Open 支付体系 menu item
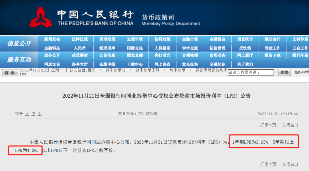Image resolution: width=309 pixels, height=171 pixels. click(x=300, y=39)
